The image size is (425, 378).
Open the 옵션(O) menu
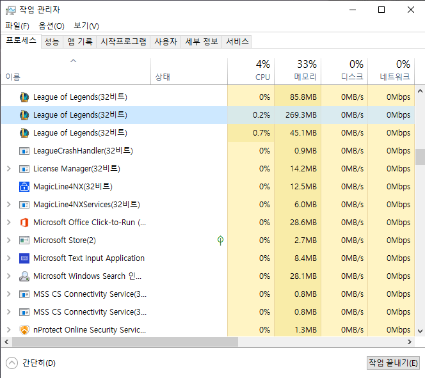click(51, 26)
